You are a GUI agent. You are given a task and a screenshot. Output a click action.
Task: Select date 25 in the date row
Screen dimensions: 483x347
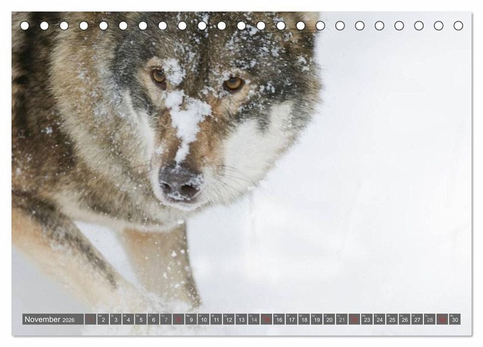pyautogui.click(x=392, y=319)
